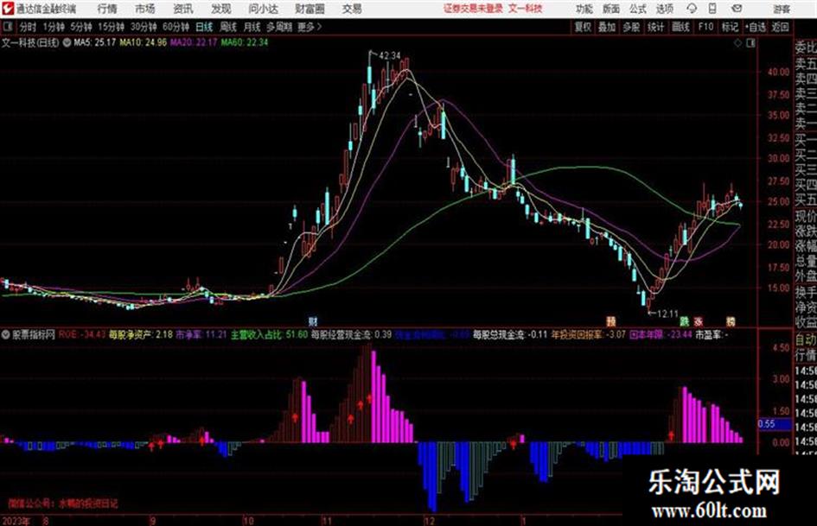817x526 pixels.
Task: Click the MA20: 22.17 indicator label
Action: pos(194,42)
